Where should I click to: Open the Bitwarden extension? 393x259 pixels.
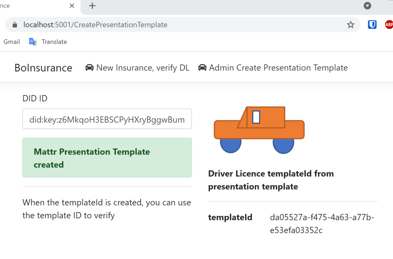pyautogui.click(x=372, y=25)
